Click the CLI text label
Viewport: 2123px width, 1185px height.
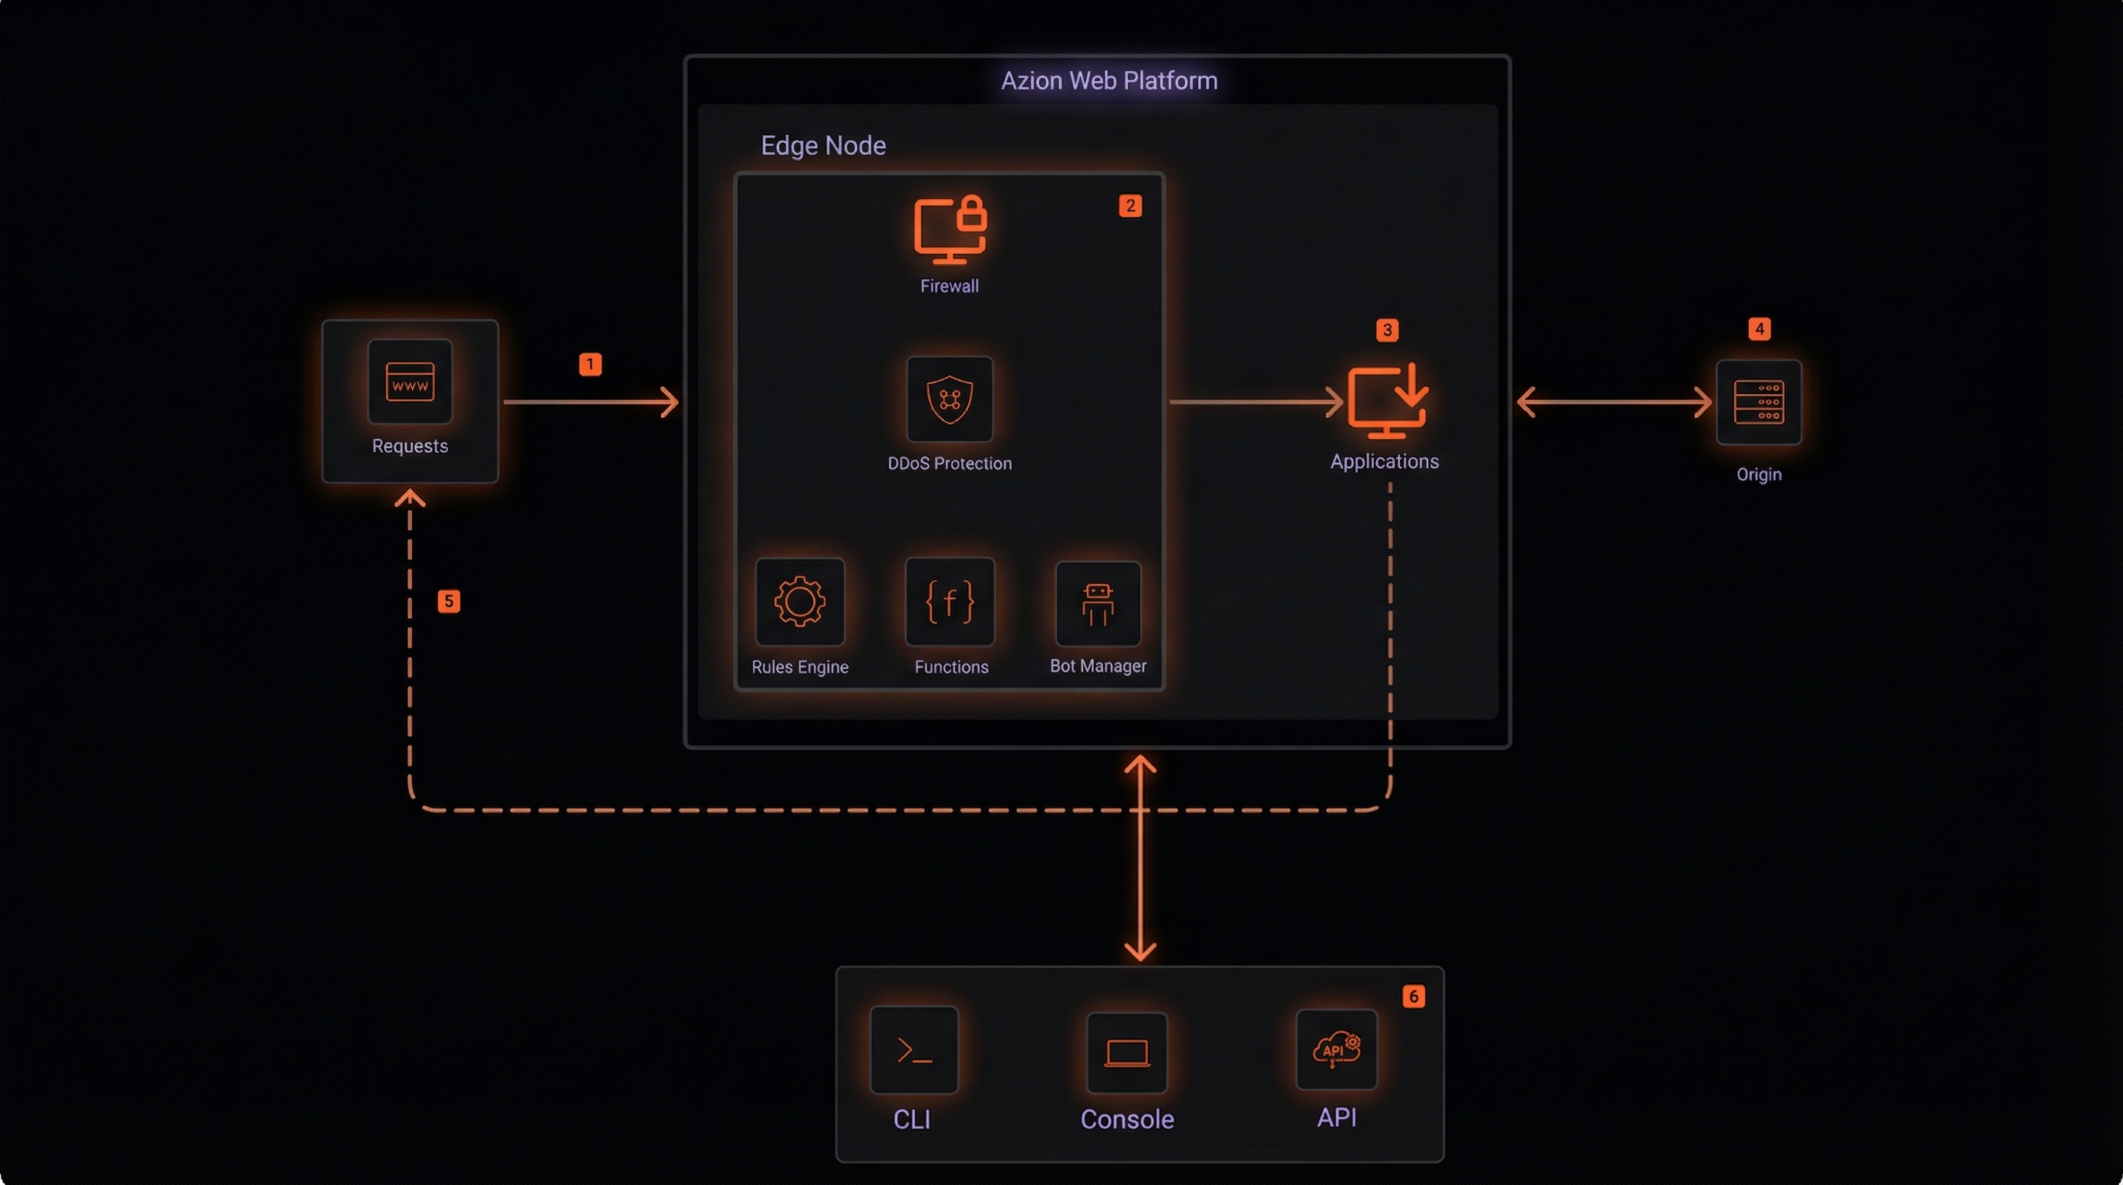coord(912,1119)
